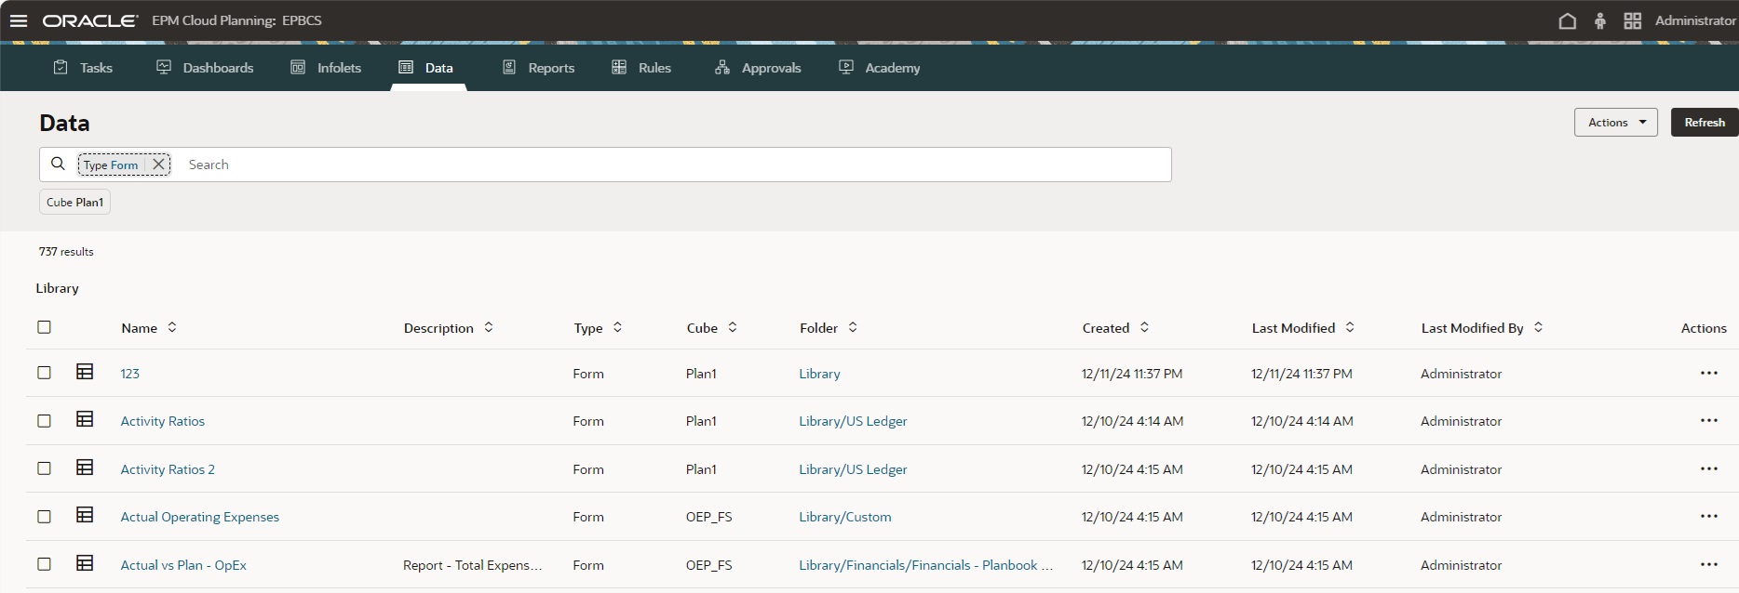Check the box for Actual Operating Expenses
The height and width of the screenshot is (593, 1739).
coord(44,517)
